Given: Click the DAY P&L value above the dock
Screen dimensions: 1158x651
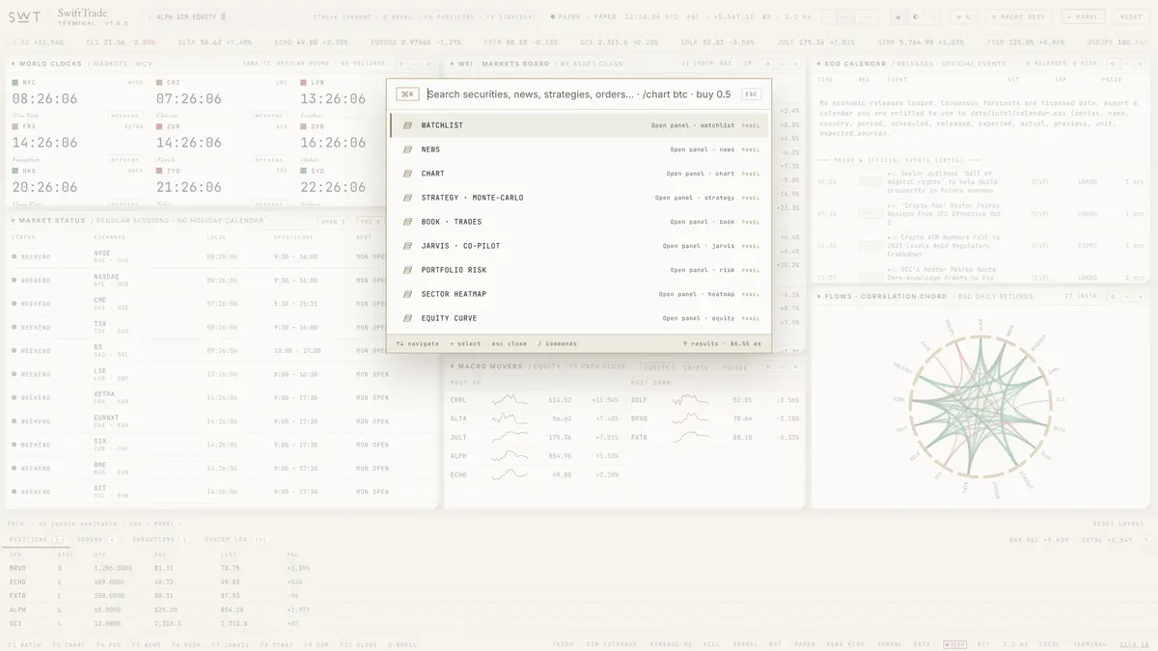Looking at the screenshot, I should coord(1039,539).
